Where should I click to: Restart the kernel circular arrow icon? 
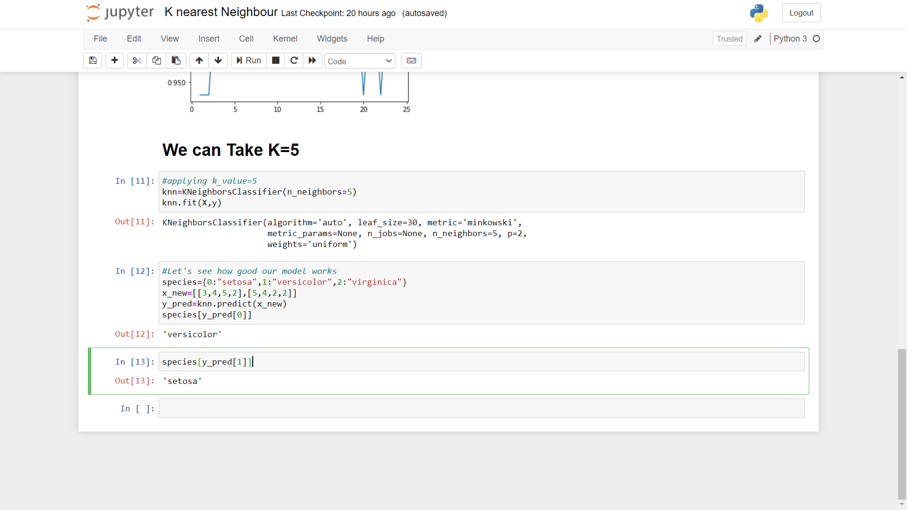click(x=294, y=60)
